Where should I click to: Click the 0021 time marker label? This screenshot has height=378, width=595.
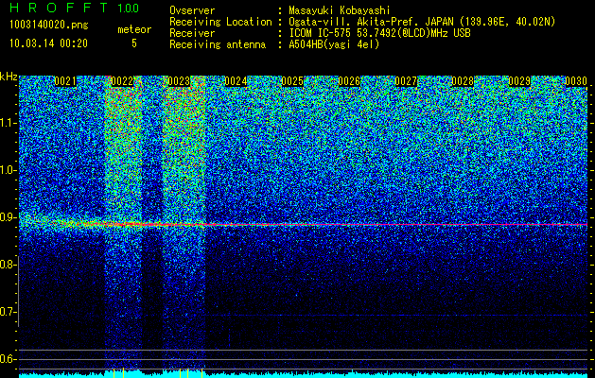[x=65, y=81]
